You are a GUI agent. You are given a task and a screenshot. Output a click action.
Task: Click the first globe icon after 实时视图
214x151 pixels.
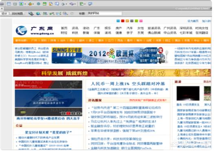(x=31, y=13)
